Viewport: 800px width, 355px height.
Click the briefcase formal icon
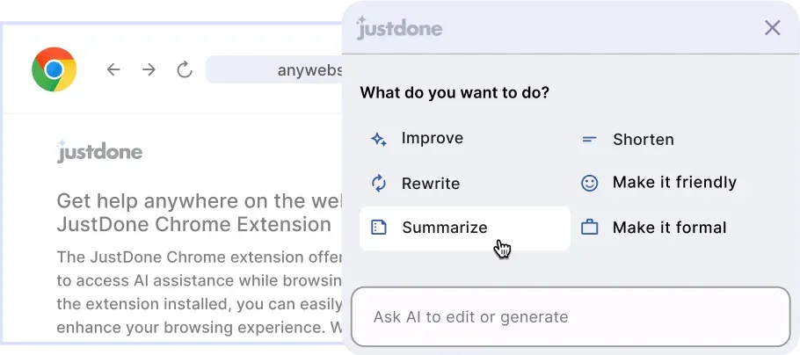589,228
